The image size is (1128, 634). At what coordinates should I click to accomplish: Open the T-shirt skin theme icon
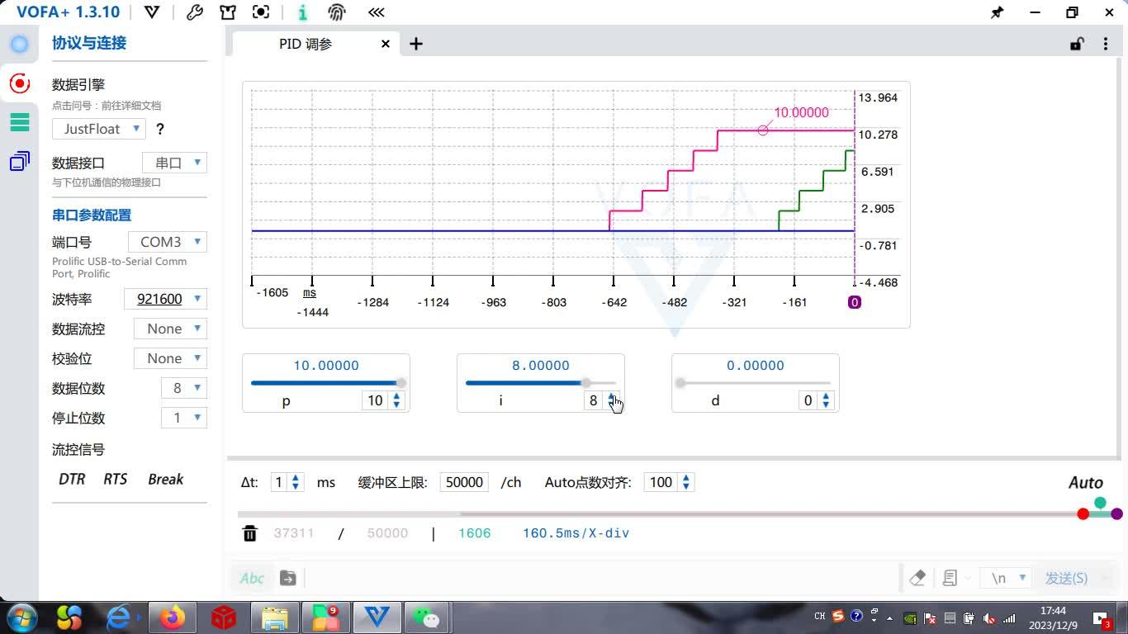pos(228,12)
